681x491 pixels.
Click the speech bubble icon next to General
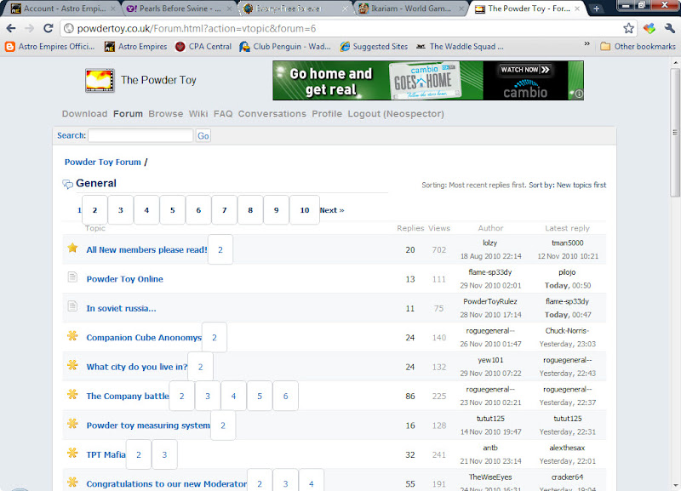[68, 184]
